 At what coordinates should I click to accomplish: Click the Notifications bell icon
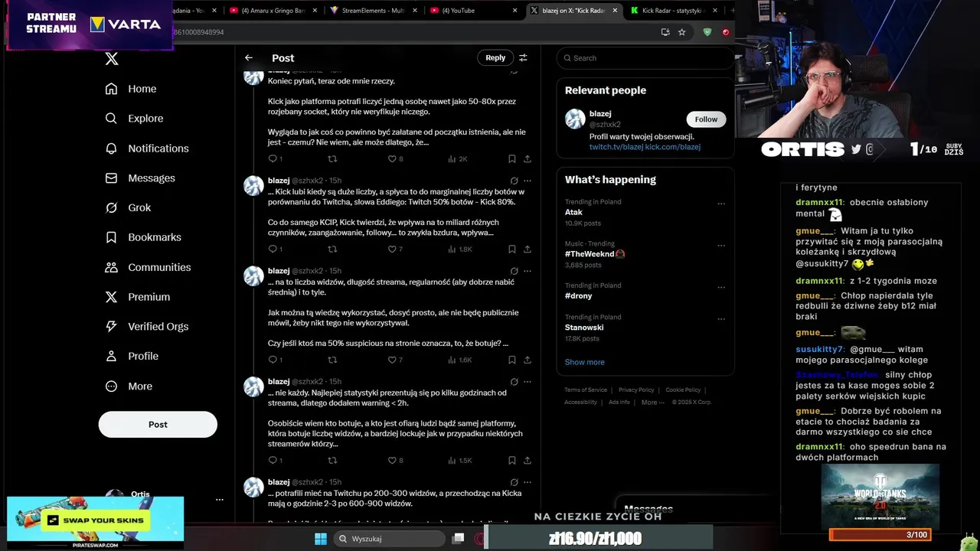pyautogui.click(x=112, y=148)
